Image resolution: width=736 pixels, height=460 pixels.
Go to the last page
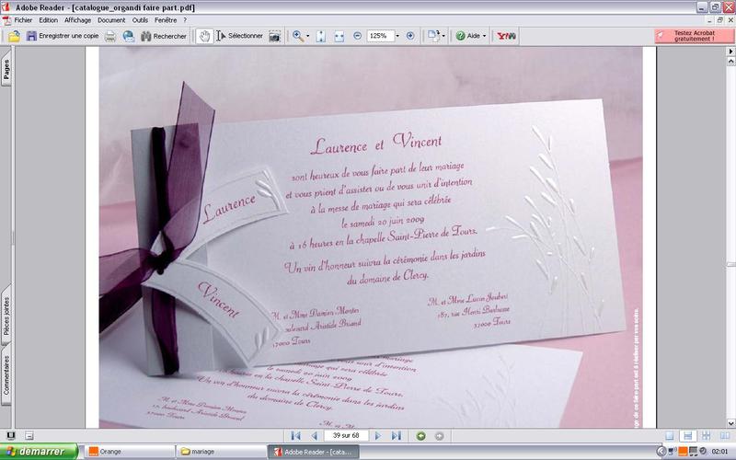pos(396,435)
